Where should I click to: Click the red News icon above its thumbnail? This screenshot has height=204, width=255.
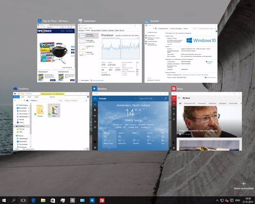pyautogui.click(x=174, y=88)
